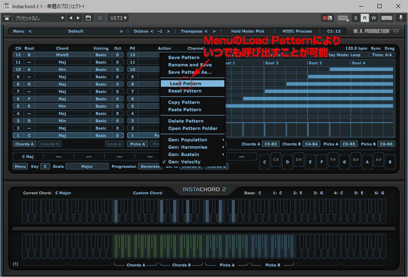Click the G note key button

coord(344,162)
